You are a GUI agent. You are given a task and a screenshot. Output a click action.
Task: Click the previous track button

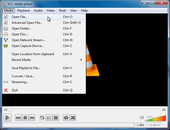point(18,118)
